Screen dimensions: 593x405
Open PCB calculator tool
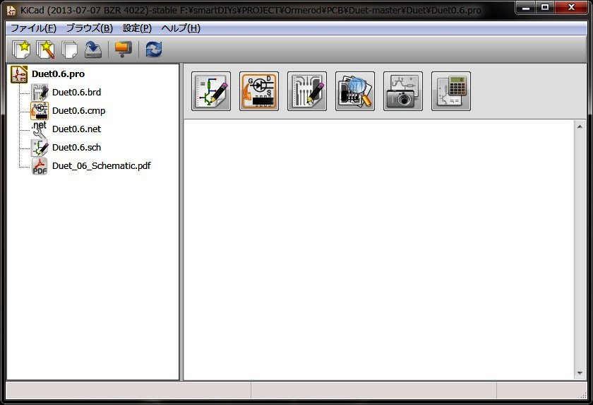click(x=451, y=91)
